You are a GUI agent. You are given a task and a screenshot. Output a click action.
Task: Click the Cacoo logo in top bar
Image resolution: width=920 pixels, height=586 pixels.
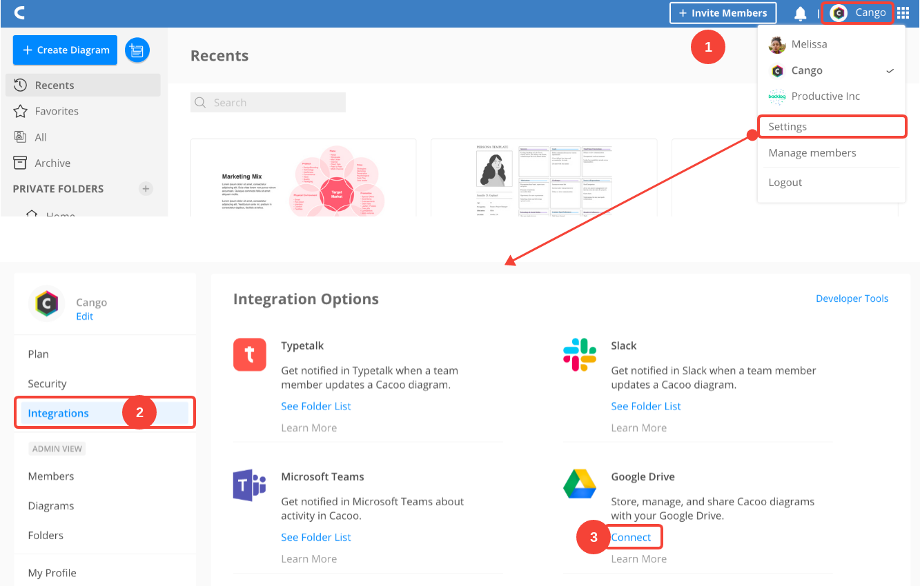pyautogui.click(x=19, y=12)
